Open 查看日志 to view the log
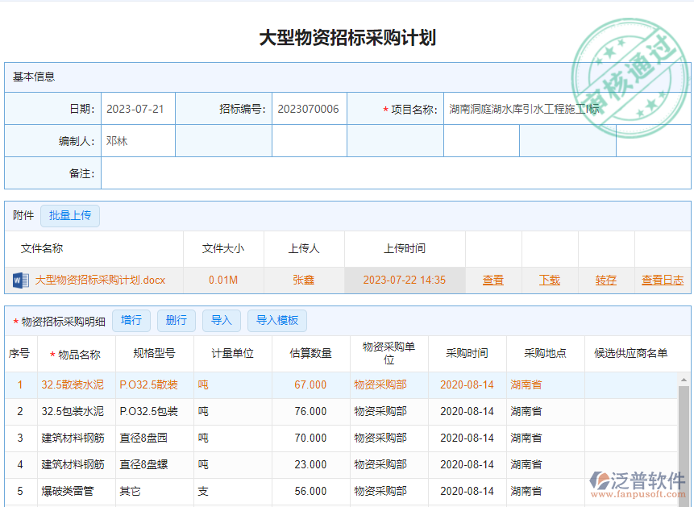 coord(662,280)
